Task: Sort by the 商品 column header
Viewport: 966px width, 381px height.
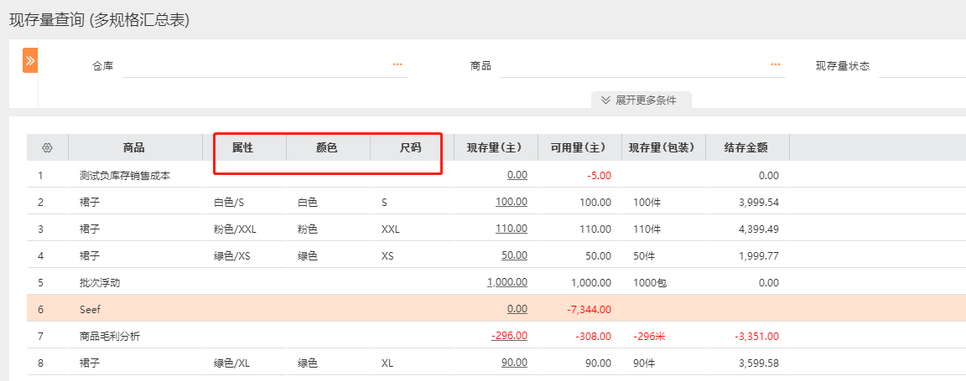Action: [x=135, y=147]
